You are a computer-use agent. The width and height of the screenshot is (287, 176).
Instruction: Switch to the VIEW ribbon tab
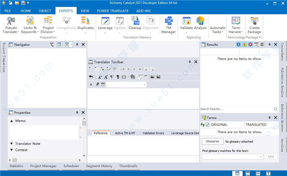point(85,11)
